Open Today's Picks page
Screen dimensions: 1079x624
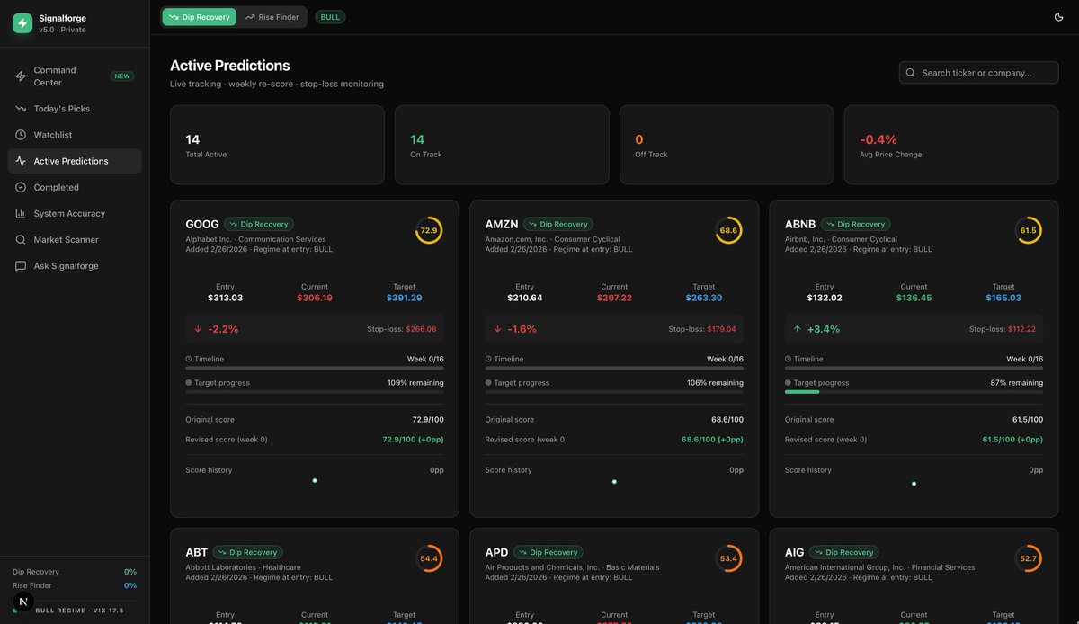point(75,109)
